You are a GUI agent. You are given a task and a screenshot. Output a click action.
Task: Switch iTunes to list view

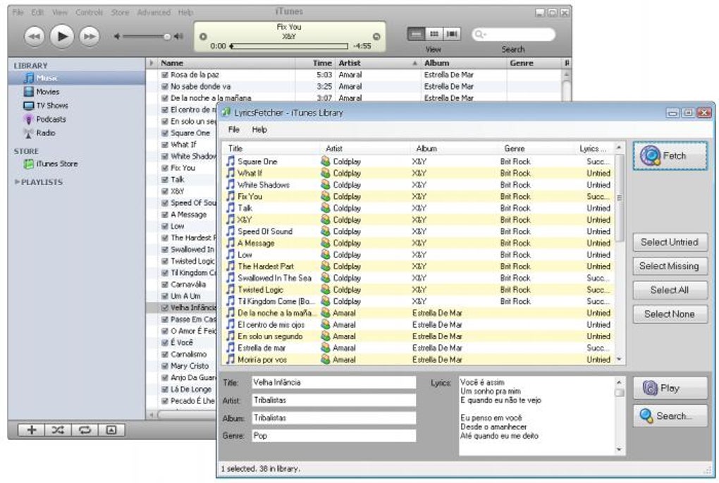point(417,34)
